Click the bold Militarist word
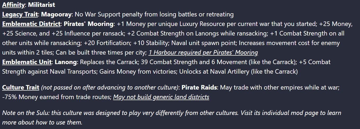This screenshot has width=360, height=129. 42,5
